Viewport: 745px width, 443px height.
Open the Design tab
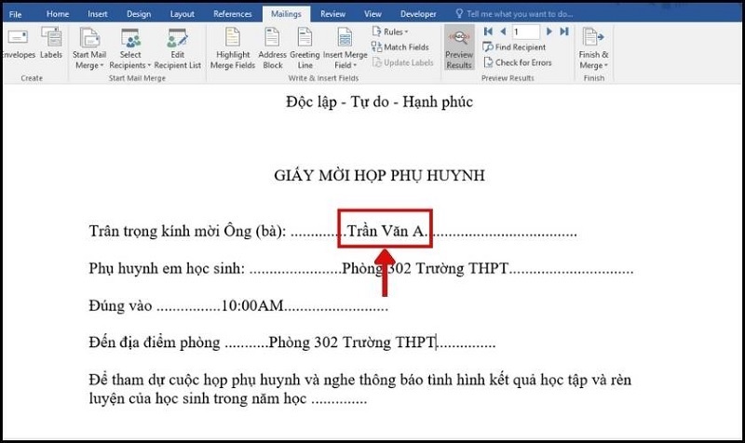pyautogui.click(x=139, y=14)
